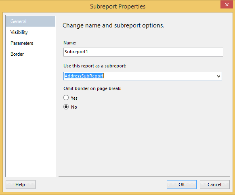This screenshot has height=195, width=235.
Task: Select the Yes radio button
Action: point(66,98)
